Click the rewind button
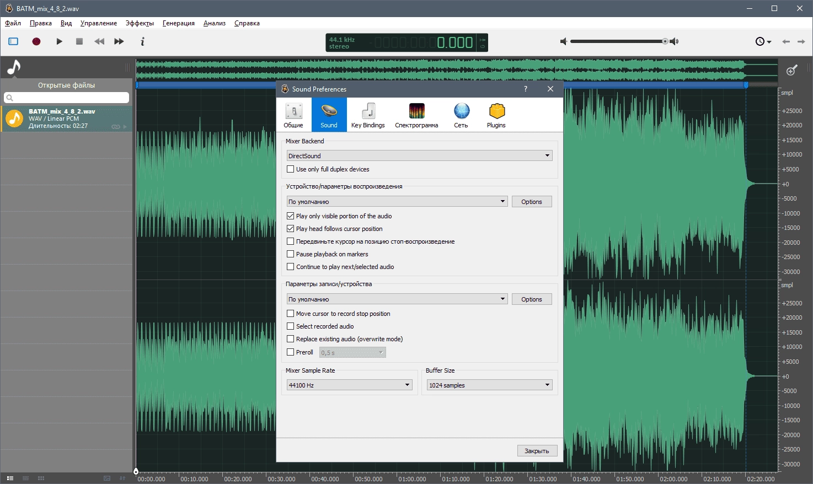This screenshot has width=813, height=484. tap(99, 41)
